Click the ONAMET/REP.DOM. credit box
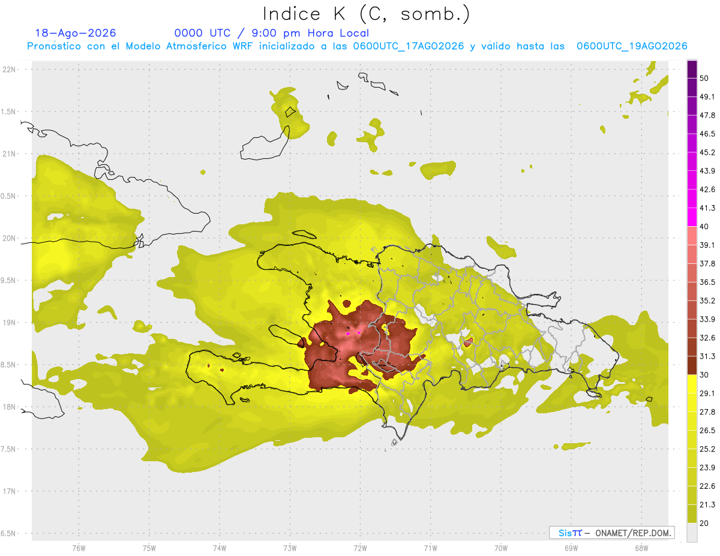 point(612,533)
